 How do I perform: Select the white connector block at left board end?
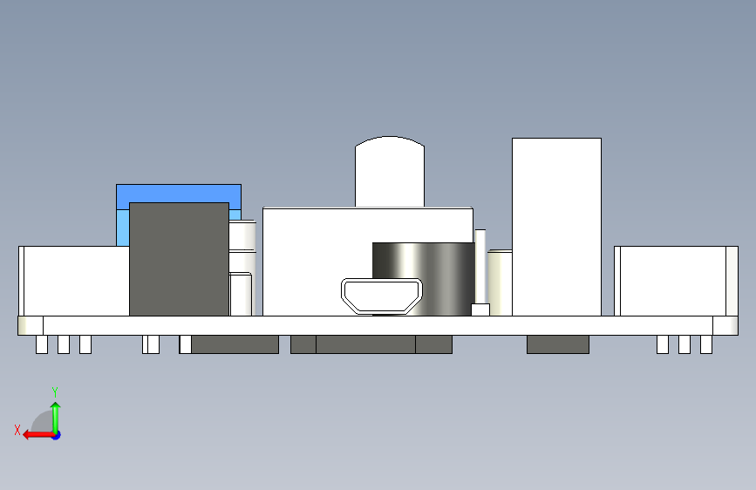[74, 281]
